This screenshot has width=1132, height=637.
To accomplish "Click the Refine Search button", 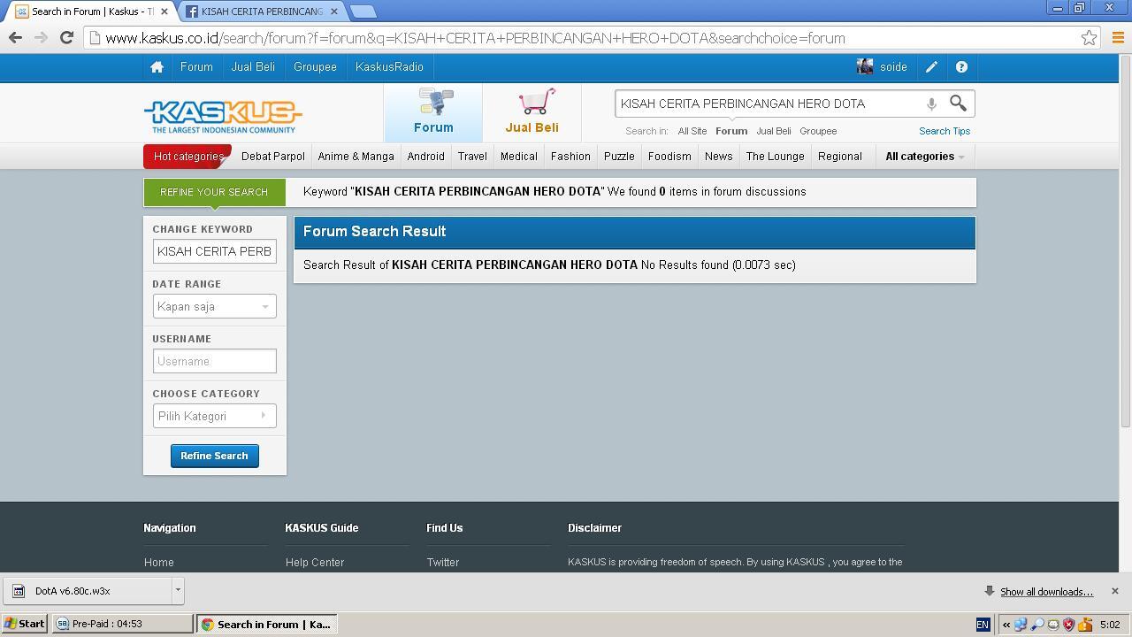I will coord(214,456).
